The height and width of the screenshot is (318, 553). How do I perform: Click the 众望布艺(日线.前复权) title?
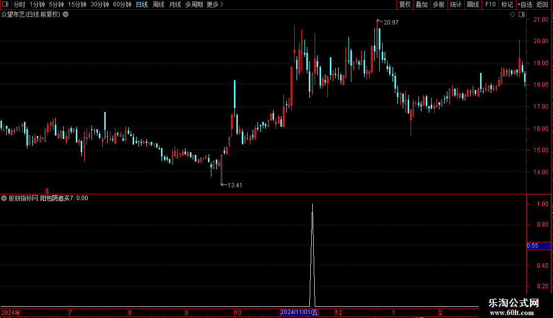click(x=31, y=15)
